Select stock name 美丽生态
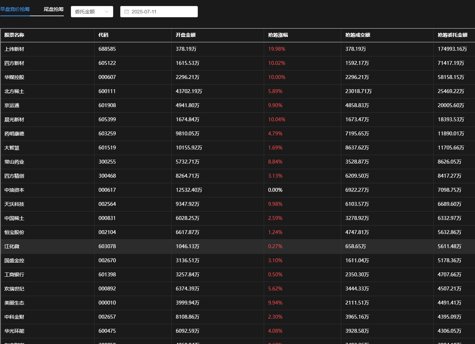Image resolution: width=475 pixels, height=344 pixels. coord(14,303)
